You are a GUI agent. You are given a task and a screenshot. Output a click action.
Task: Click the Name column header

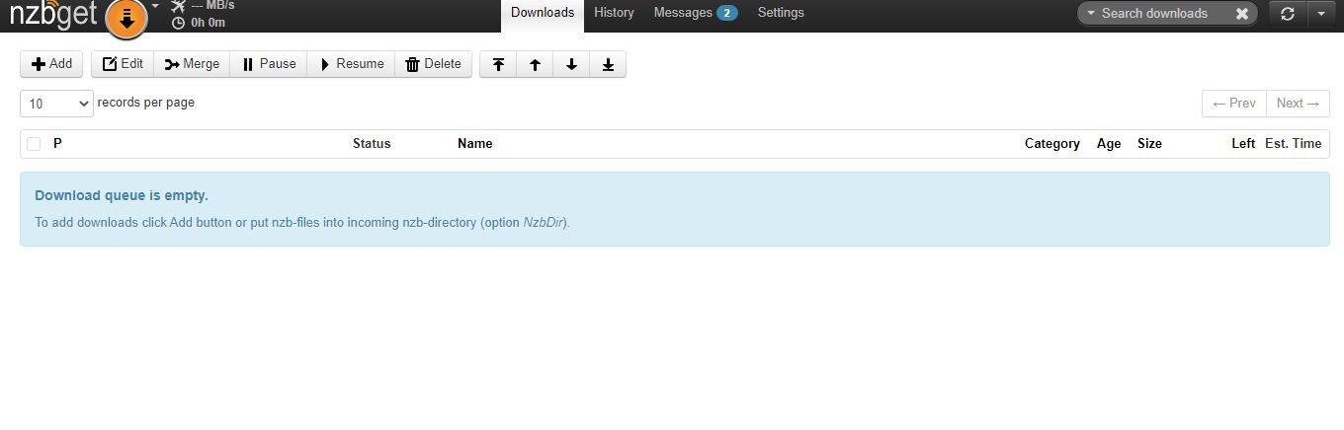click(x=475, y=144)
